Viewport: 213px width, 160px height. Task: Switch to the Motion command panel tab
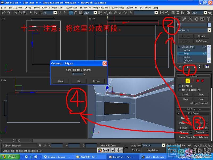196,19
